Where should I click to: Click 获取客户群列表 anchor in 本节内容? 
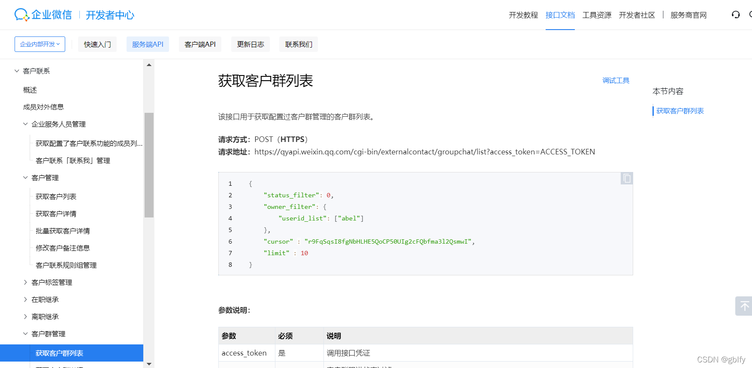click(680, 111)
